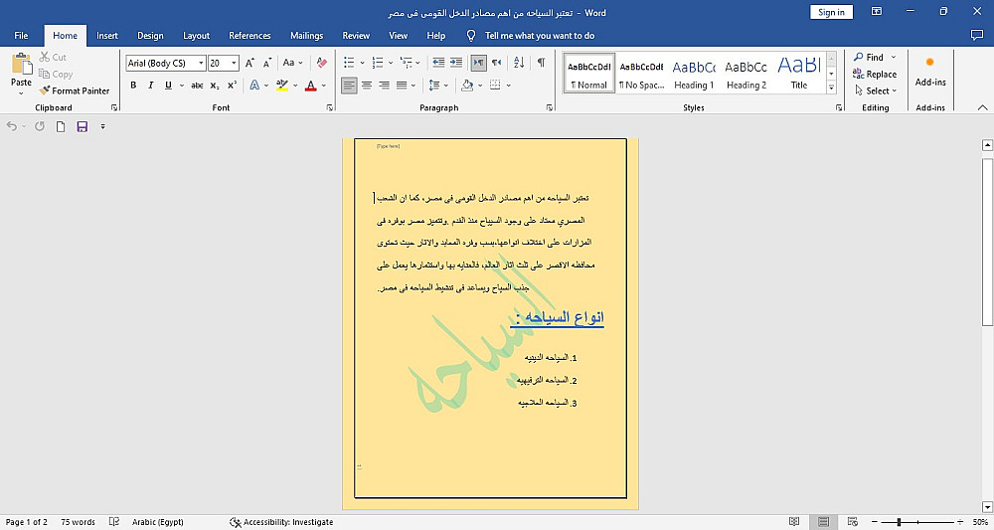The image size is (994, 530).
Task: Switch to the Layout tab
Action: click(x=196, y=36)
